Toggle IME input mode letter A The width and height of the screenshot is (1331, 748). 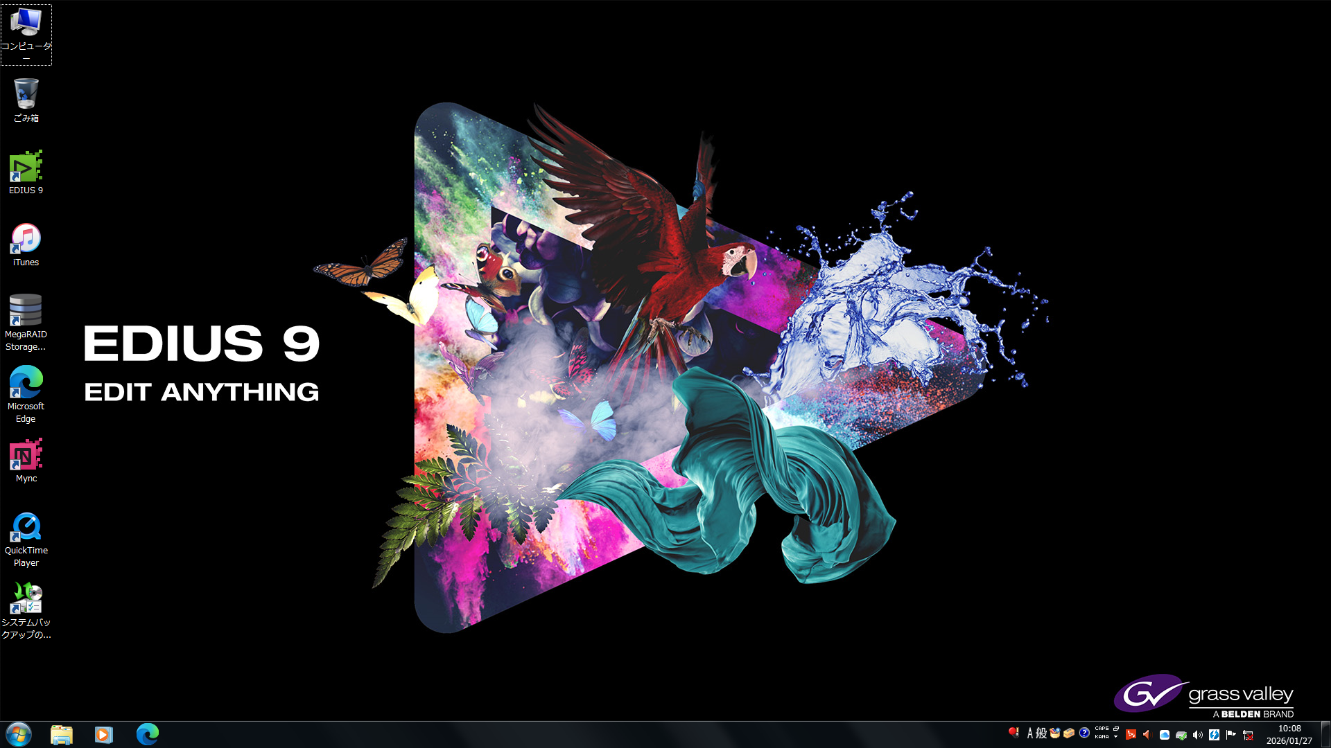pos(1030,733)
